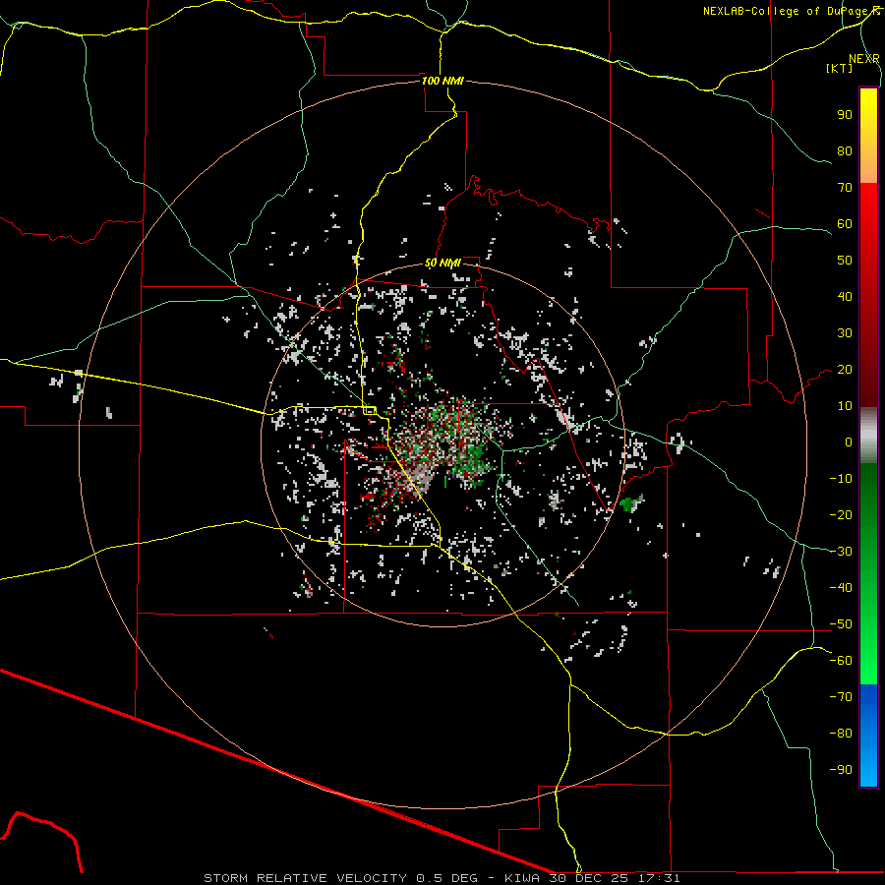Click the '-50' value on the velocity scale
885x885 pixels.
pos(841,624)
